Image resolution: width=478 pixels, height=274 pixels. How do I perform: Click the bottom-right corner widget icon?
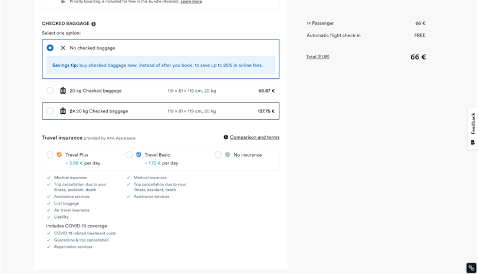471,268
